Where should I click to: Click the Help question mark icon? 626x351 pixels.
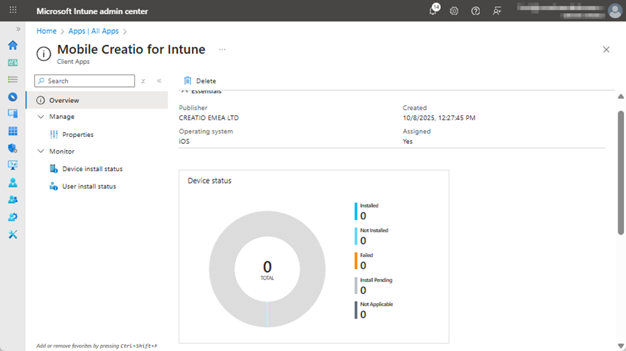476,11
